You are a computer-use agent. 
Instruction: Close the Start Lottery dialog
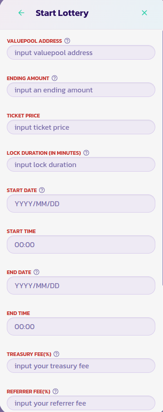pos(144,13)
